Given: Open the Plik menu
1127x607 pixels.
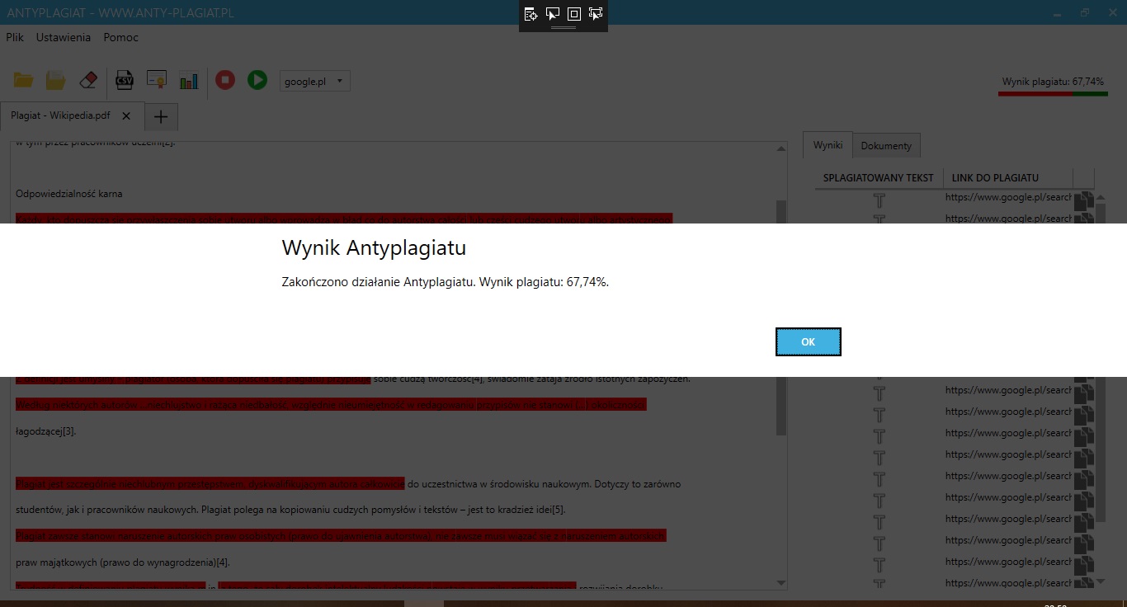Looking at the screenshot, I should (15, 37).
